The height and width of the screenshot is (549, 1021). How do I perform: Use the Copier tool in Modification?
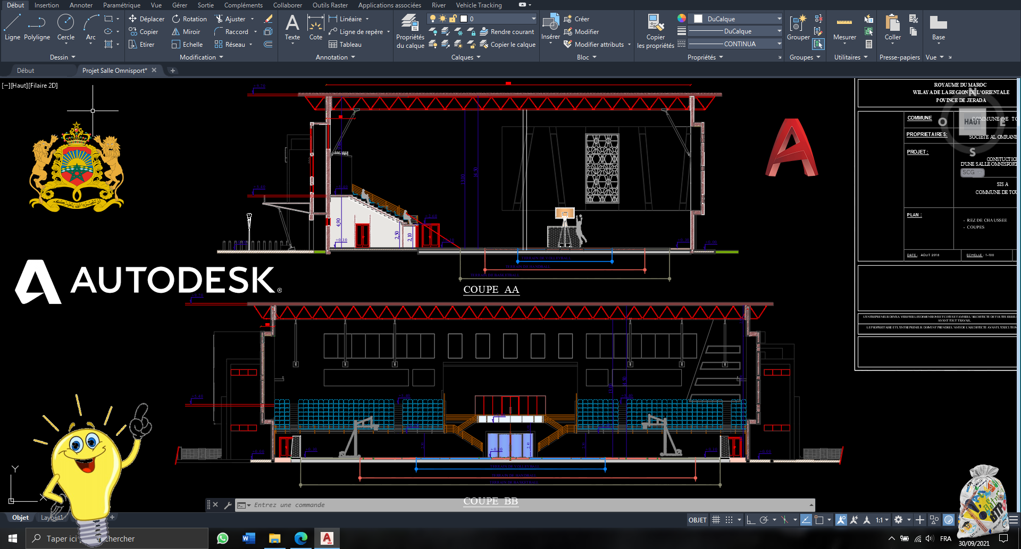(x=144, y=32)
